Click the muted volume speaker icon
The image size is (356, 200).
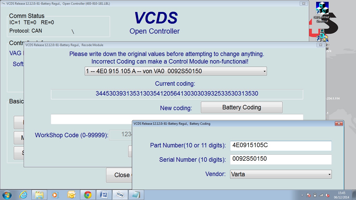point(327,195)
